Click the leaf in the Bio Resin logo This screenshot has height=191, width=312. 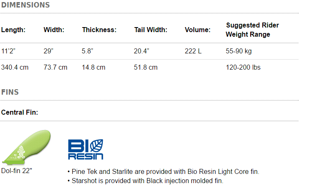[x=96, y=146]
